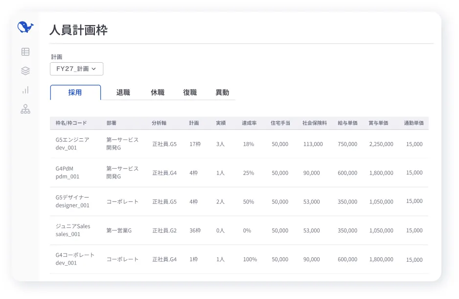Screen dimensions: 459x299
Task: Click the 50% achievement rate
Action: pos(249,201)
